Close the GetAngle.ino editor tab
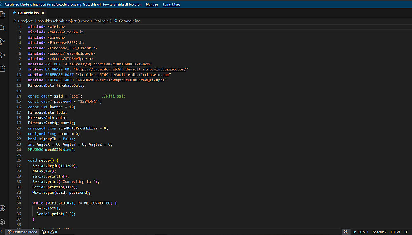Image resolution: width=412 pixels, height=235 pixels. tap(43, 13)
